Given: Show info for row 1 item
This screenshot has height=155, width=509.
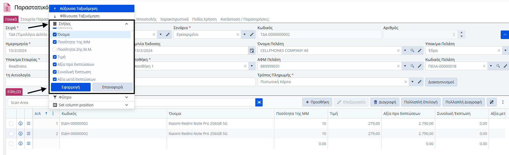Looking at the screenshot, I should pos(20,123).
